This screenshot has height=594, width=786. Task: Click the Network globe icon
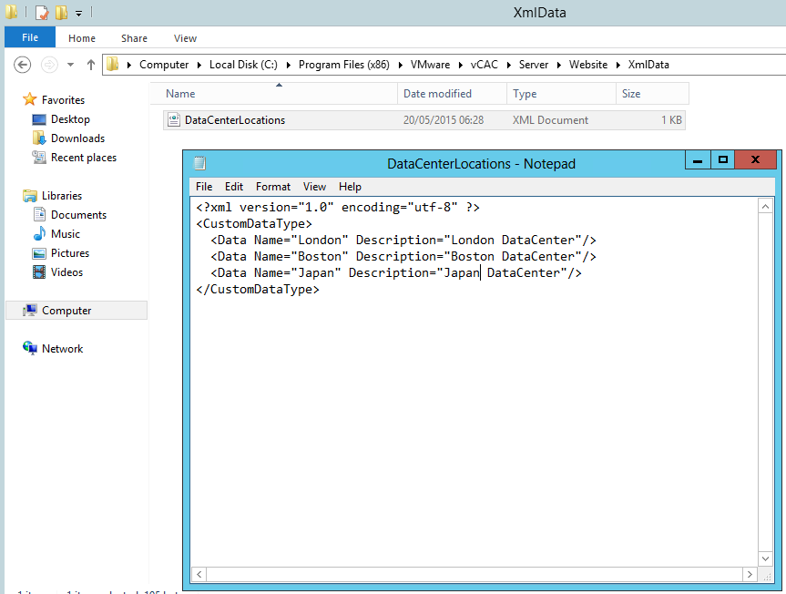click(x=30, y=348)
